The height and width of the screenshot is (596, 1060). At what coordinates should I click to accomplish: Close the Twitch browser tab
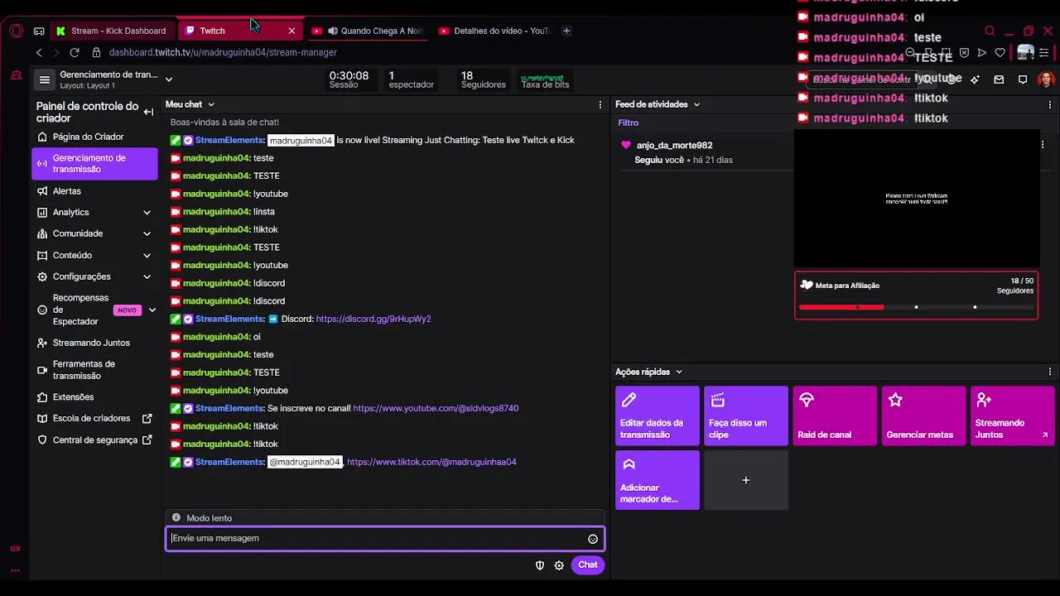(291, 31)
